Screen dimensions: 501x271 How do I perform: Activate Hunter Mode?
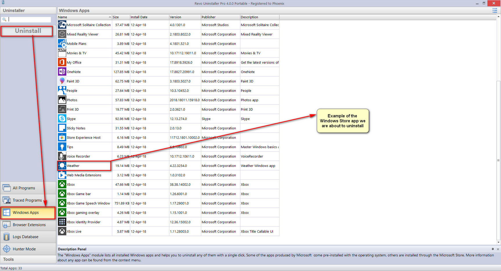(28, 249)
